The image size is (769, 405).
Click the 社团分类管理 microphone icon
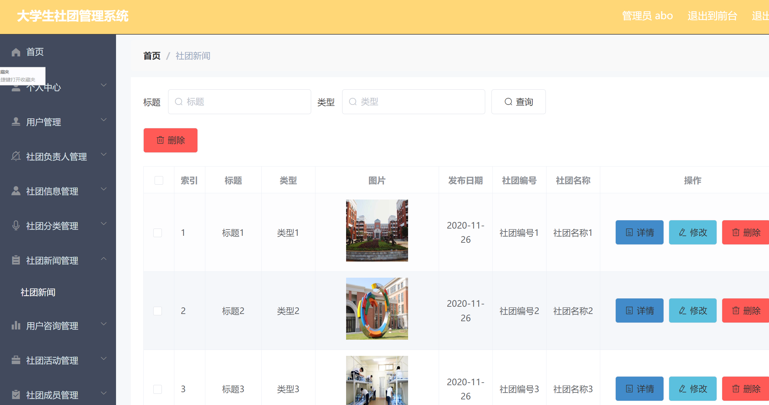coord(16,226)
